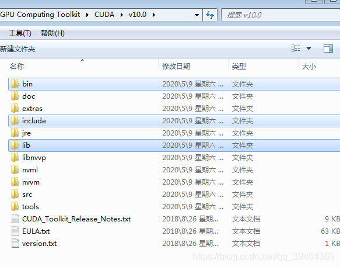The image size is (340, 267).
Task: Expand arrow after CUDA in breadcrumb
Action: tap(122, 15)
